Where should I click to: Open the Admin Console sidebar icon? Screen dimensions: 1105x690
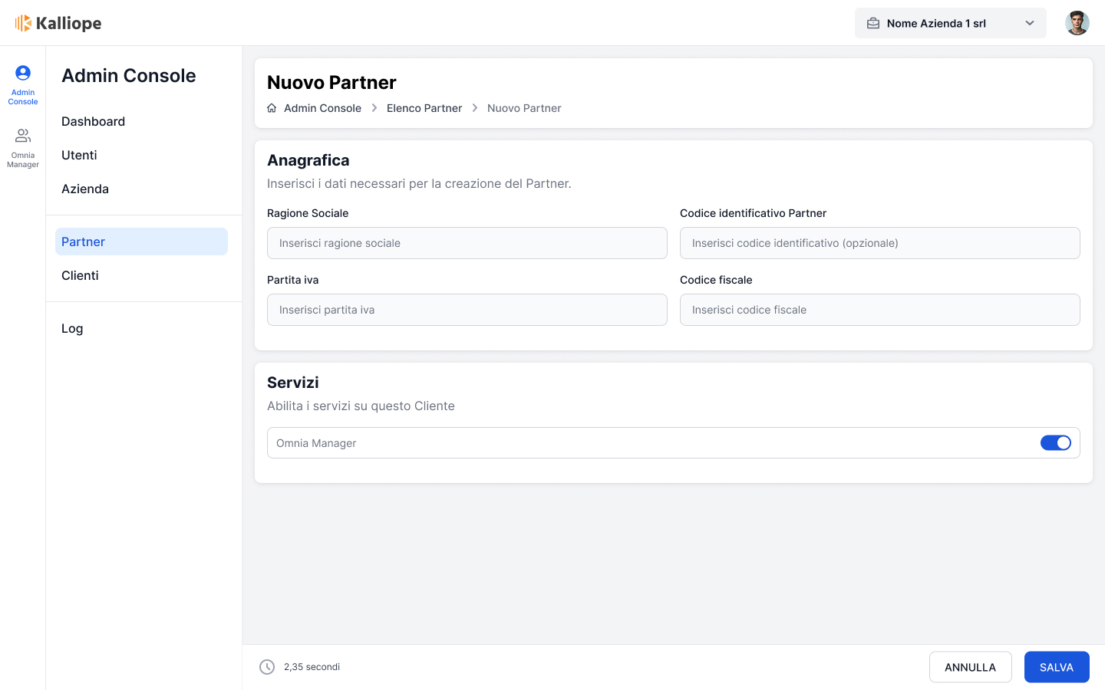tap(23, 84)
